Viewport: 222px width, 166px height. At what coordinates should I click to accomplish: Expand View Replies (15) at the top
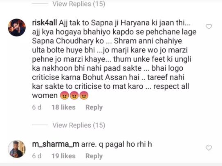point(79,4)
